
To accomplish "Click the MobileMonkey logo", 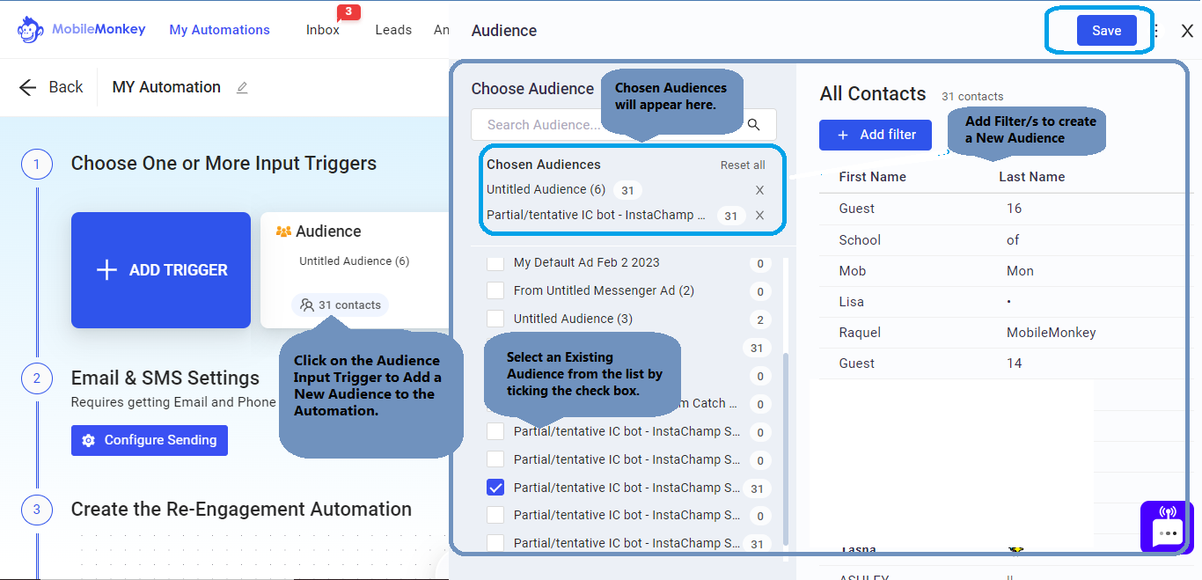I will [x=81, y=30].
